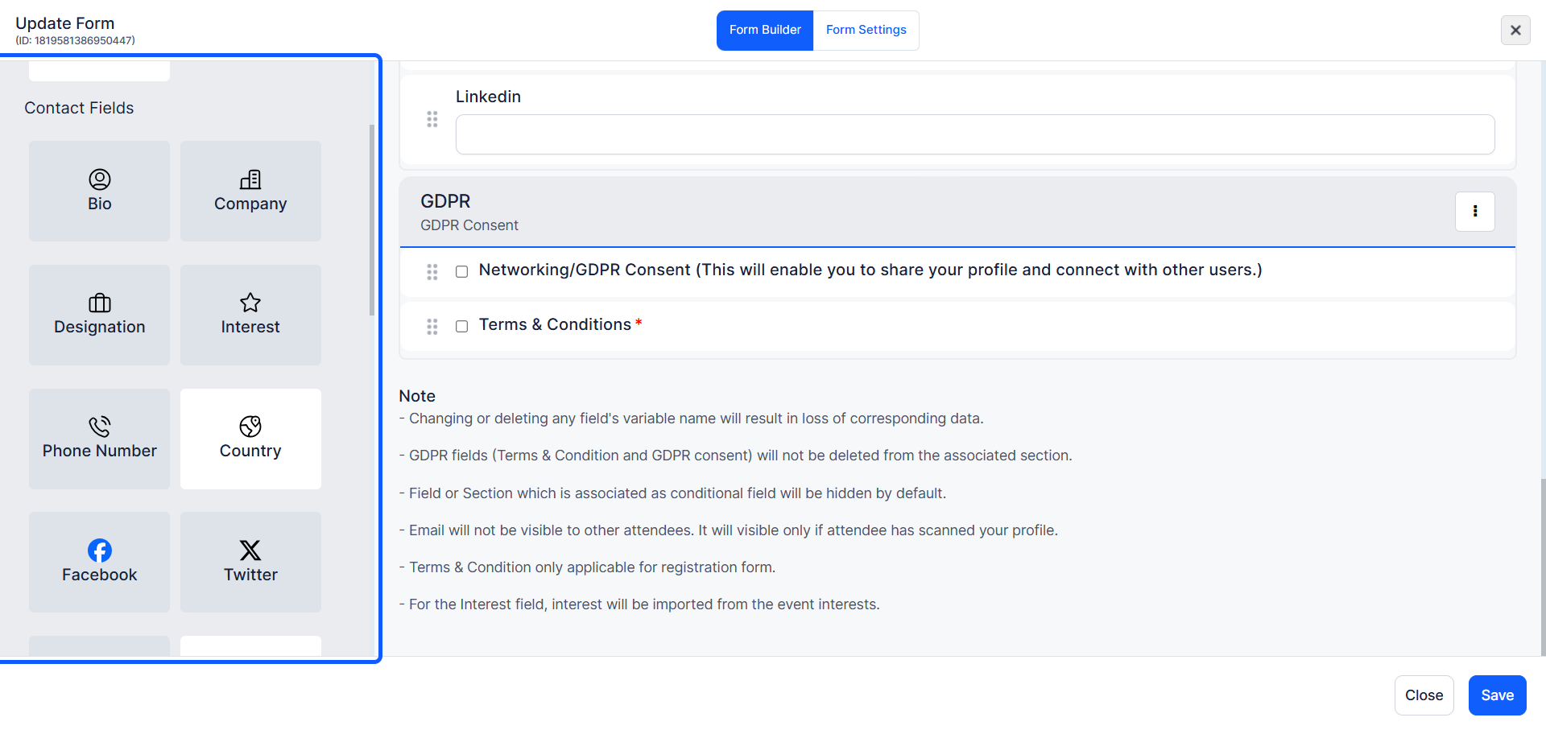Screen dimensions: 1546x734
Task: Check the Terms & Conditions checkbox
Action: click(461, 326)
